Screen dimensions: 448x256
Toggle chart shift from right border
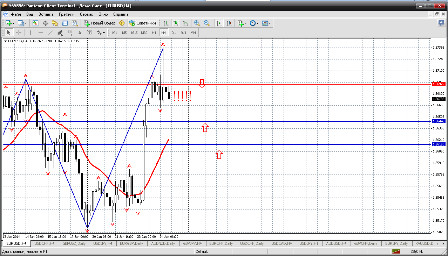click(x=229, y=23)
